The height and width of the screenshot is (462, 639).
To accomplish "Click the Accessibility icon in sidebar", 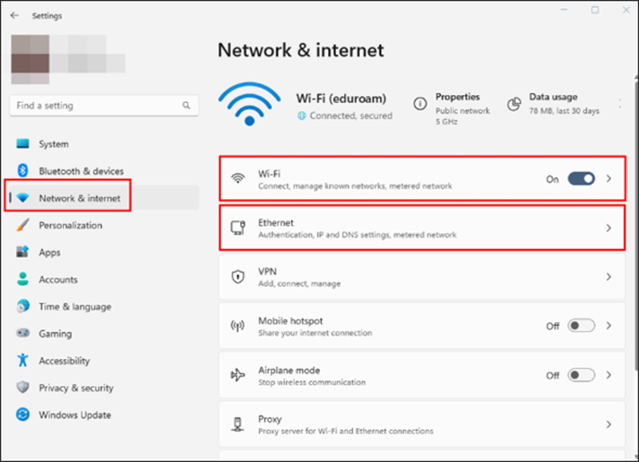I will (x=22, y=361).
